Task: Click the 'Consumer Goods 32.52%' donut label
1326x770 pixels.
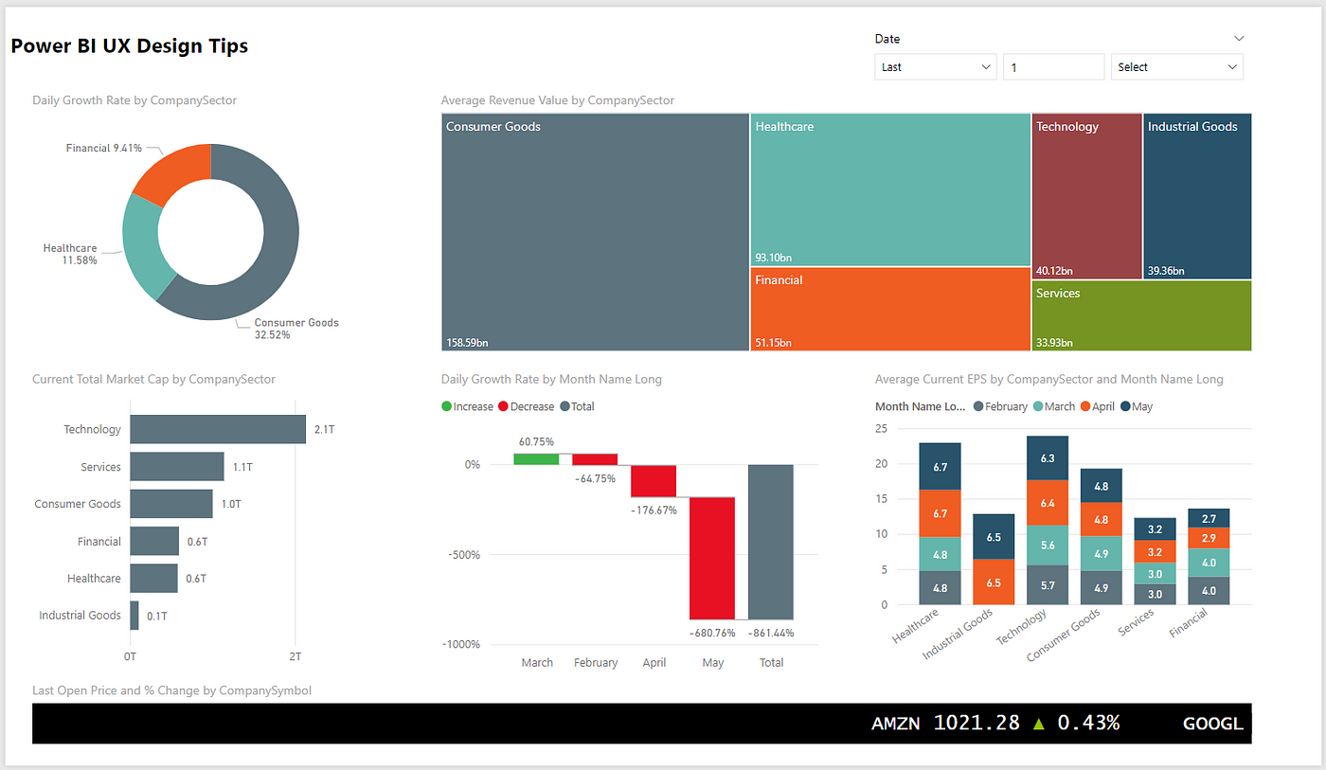Action: [296, 329]
